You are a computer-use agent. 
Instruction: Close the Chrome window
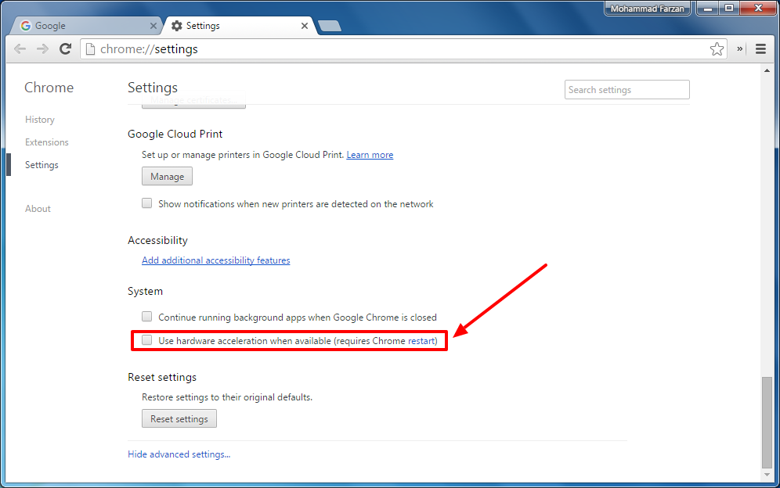pyautogui.click(x=758, y=8)
